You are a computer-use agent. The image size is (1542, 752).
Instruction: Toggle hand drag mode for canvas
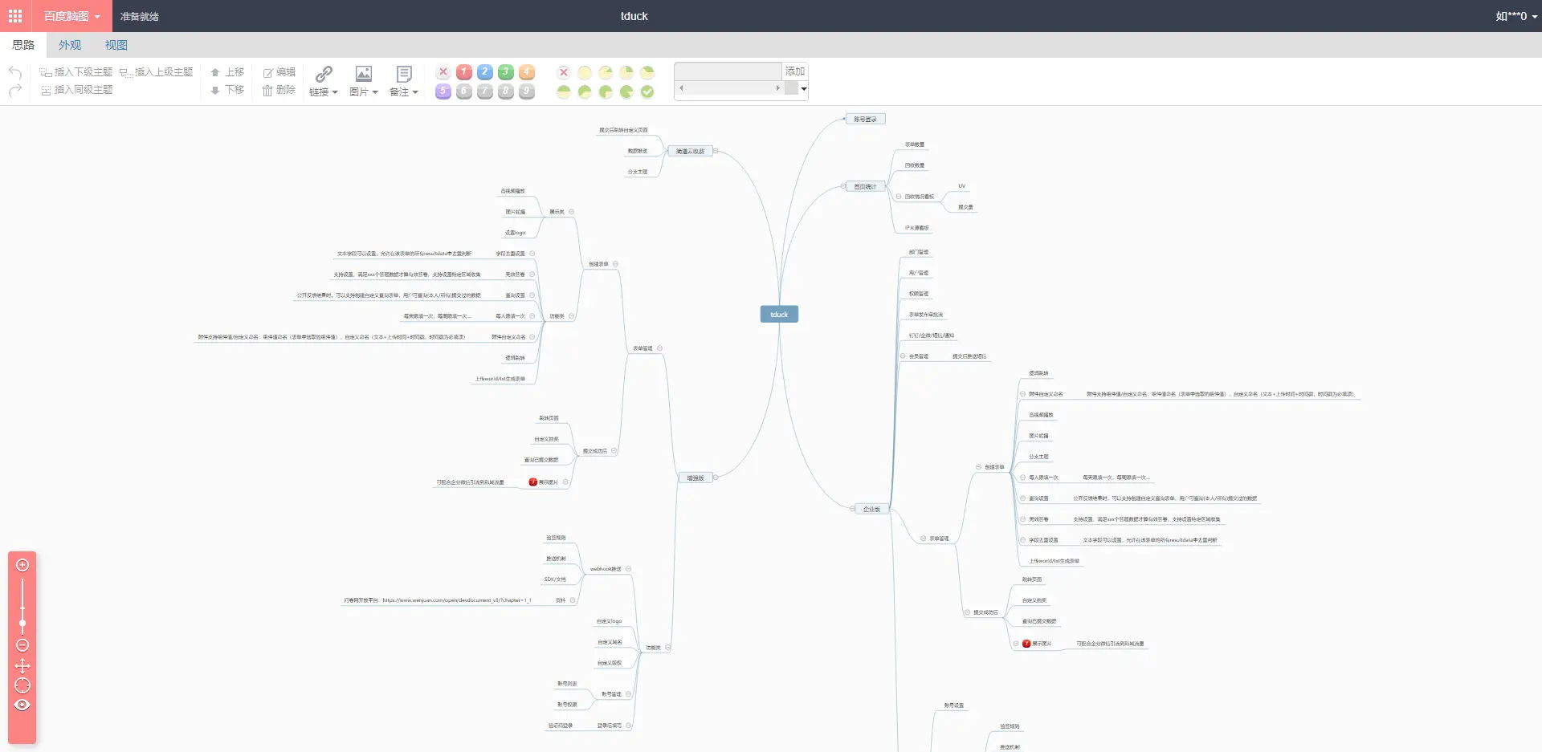(x=22, y=665)
